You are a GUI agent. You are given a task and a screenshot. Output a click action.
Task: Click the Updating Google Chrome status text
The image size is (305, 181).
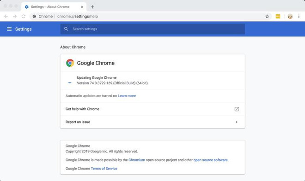(97, 78)
